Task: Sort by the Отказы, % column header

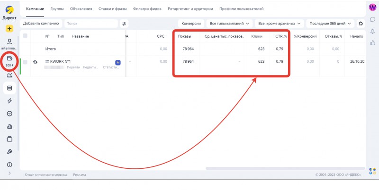Action: coord(334,36)
